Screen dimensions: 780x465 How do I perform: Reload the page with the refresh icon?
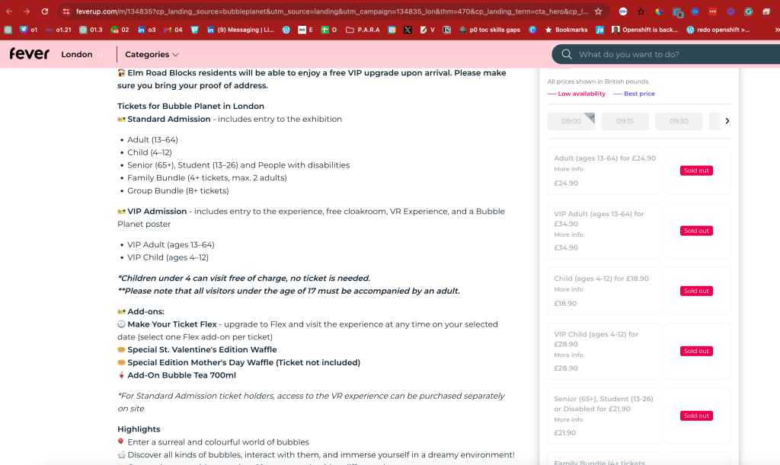[x=45, y=11]
